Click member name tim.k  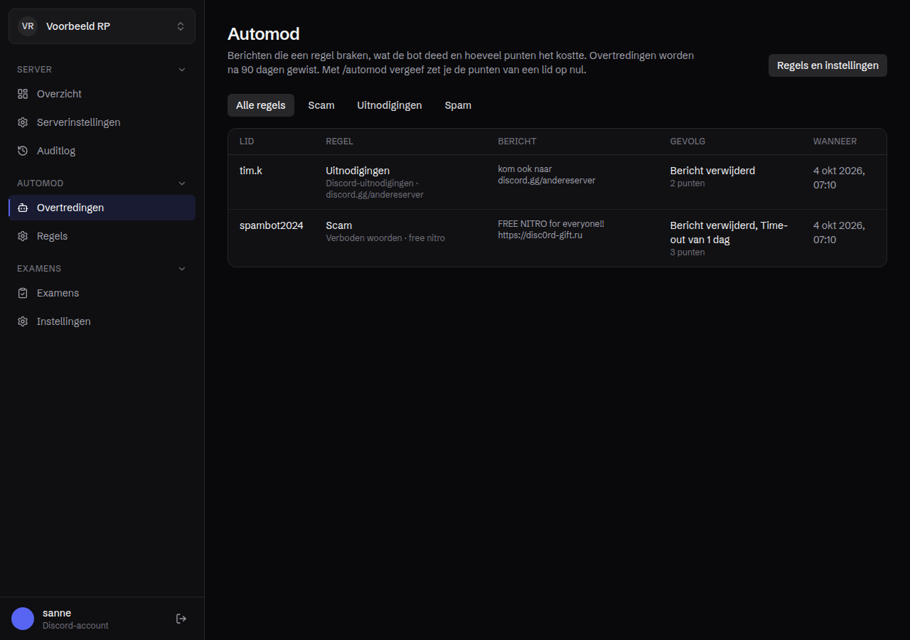click(251, 171)
